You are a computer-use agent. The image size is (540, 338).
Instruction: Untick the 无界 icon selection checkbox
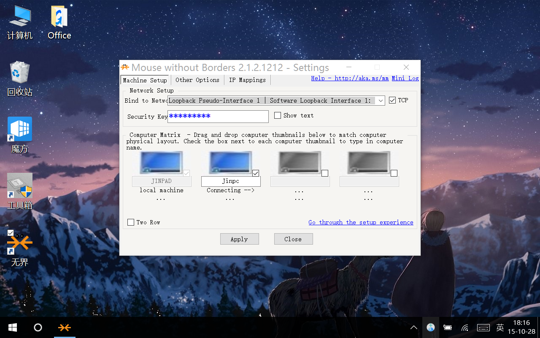(x=11, y=233)
